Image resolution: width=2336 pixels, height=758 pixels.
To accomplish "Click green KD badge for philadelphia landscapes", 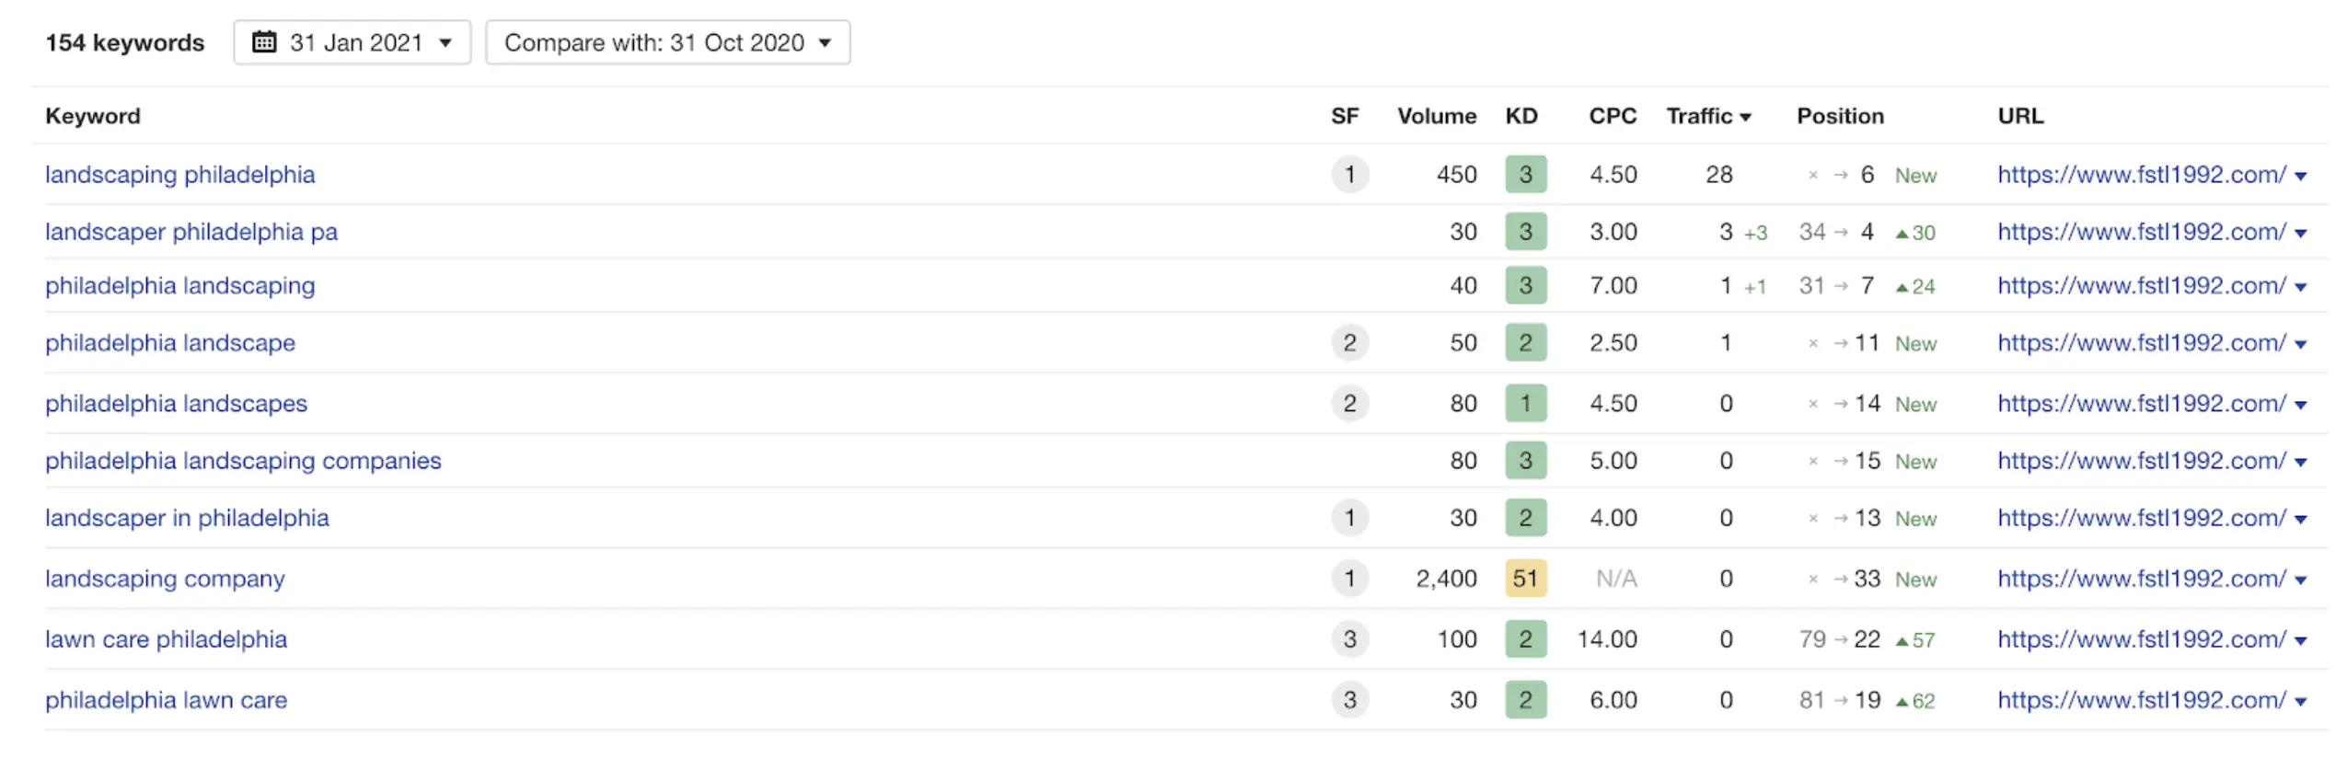I will [x=1526, y=404].
